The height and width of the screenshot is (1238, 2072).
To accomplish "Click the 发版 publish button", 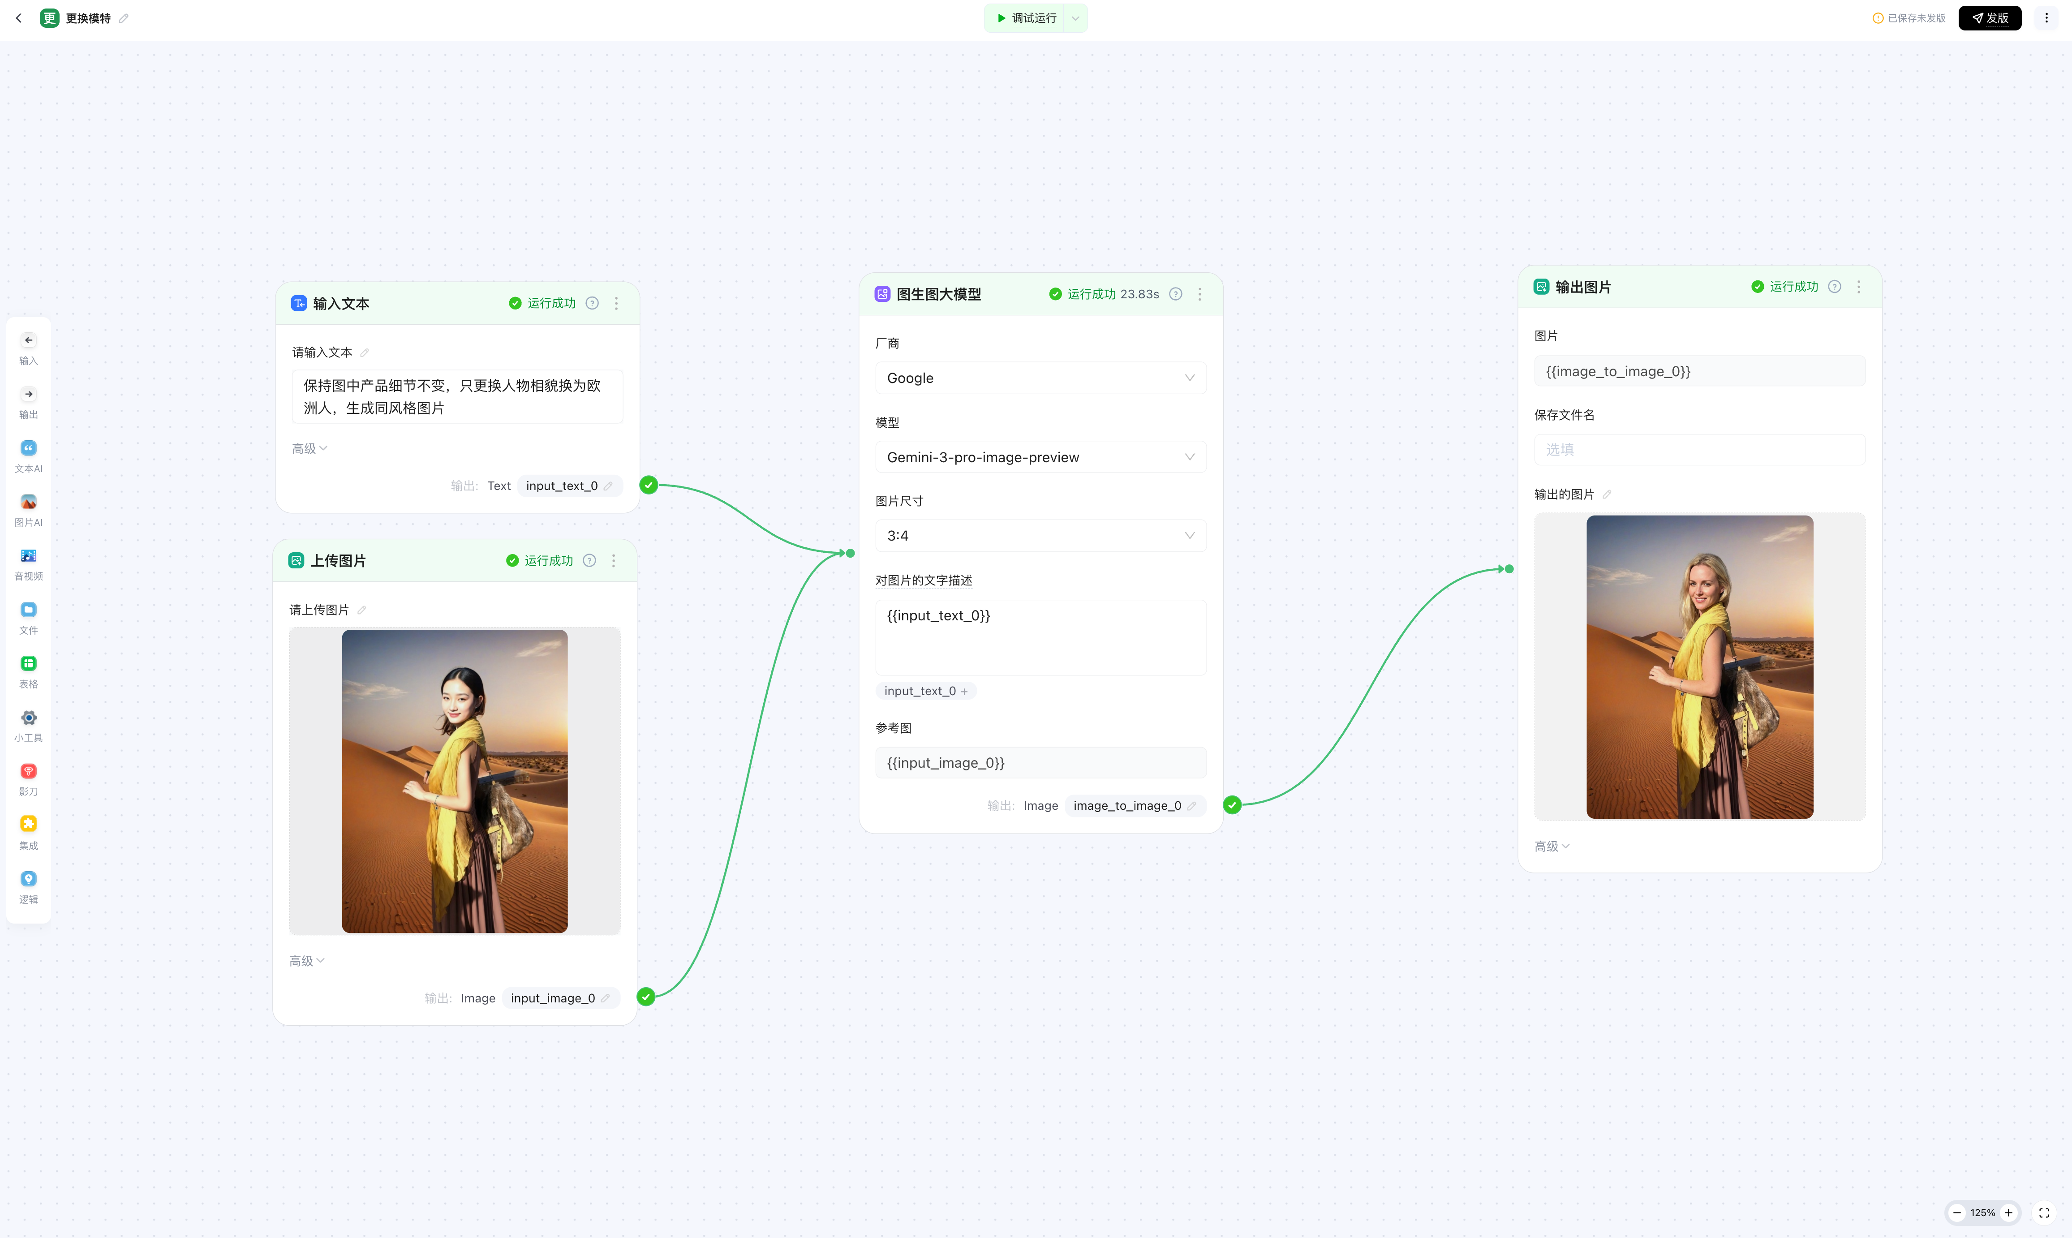I will [1990, 18].
